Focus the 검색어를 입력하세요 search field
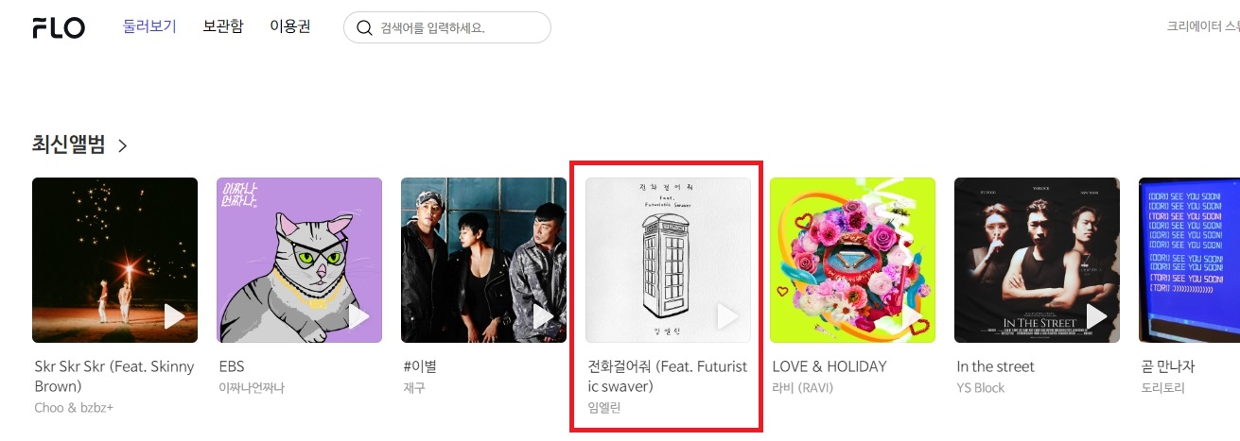This screenshot has width=1240, height=441. click(447, 27)
